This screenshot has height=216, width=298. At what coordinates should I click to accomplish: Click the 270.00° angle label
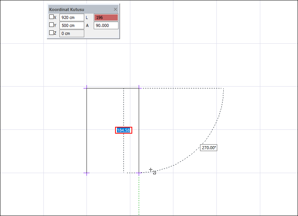[208, 148]
